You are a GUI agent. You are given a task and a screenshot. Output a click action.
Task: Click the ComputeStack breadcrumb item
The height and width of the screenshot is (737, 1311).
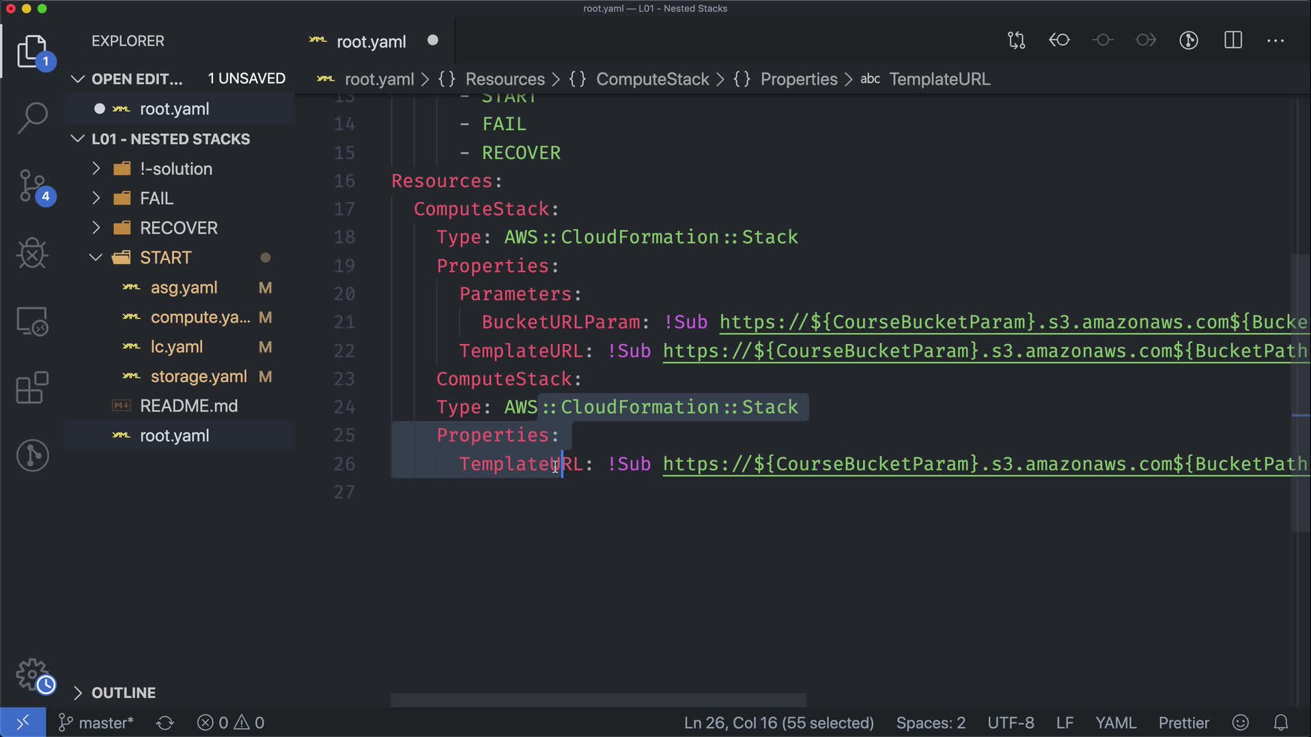coord(652,79)
